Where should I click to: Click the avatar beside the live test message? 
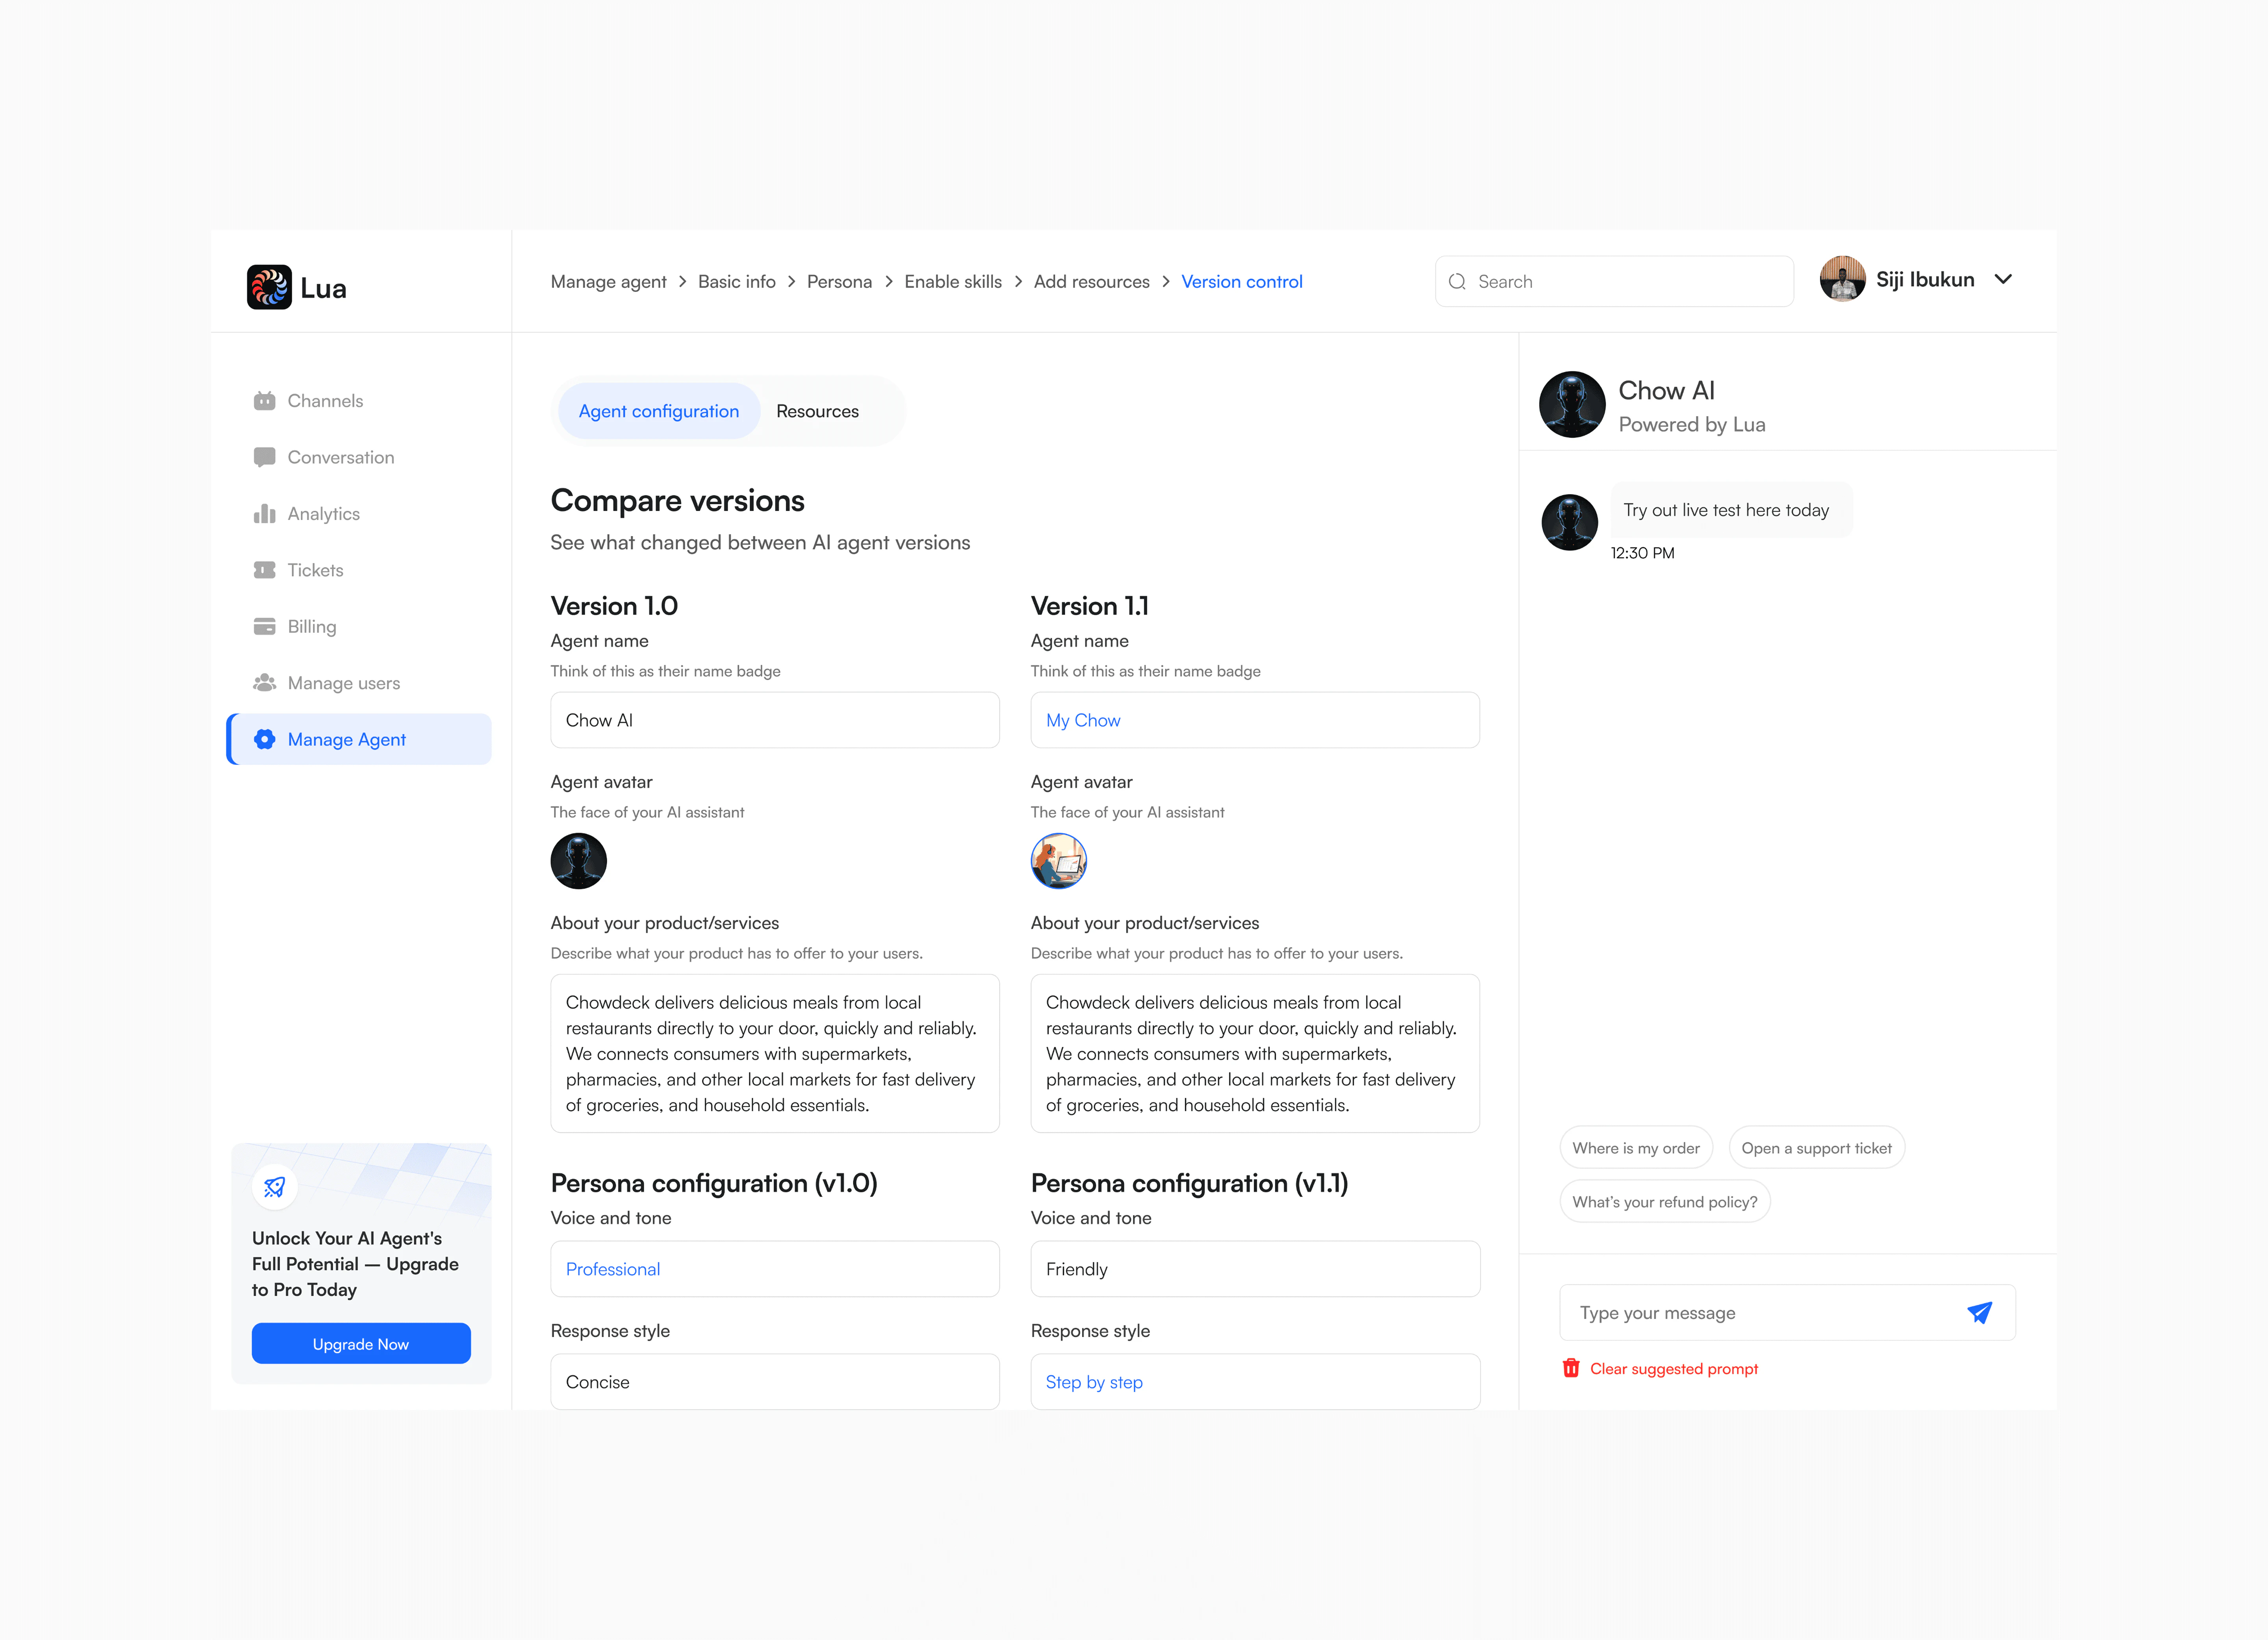pos(1570,522)
